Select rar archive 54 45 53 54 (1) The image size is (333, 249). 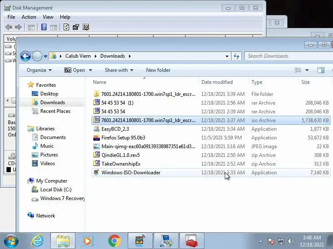coord(211,103)
